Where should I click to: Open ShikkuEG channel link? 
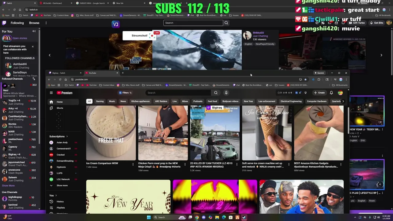258,33
